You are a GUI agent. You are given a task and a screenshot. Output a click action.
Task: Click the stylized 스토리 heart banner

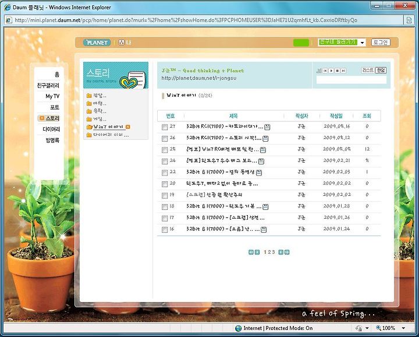tap(116, 75)
